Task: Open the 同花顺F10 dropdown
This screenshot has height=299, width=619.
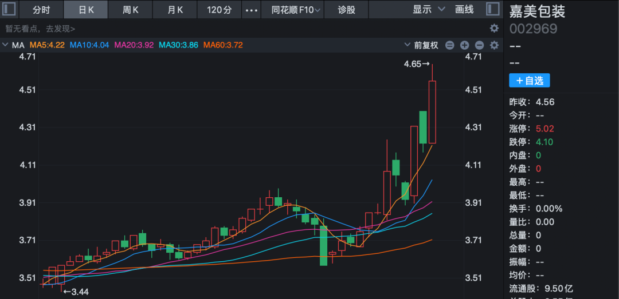Action: [292, 10]
